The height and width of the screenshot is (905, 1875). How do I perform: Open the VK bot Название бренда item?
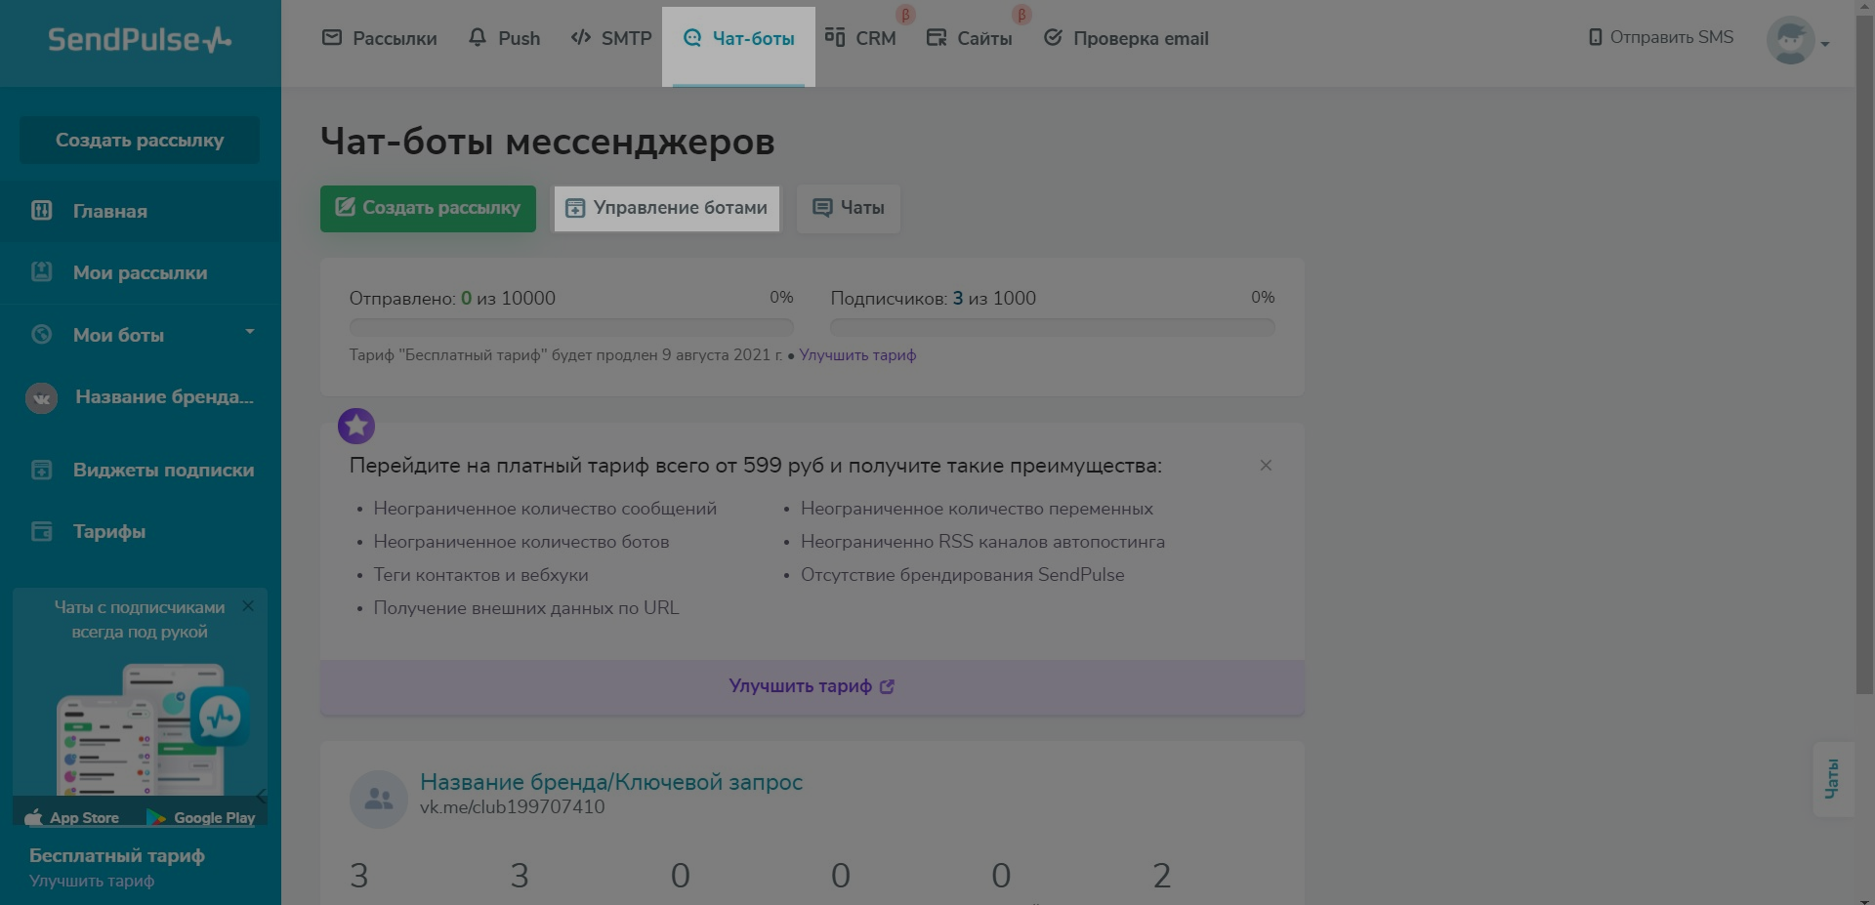pyautogui.click(x=141, y=397)
